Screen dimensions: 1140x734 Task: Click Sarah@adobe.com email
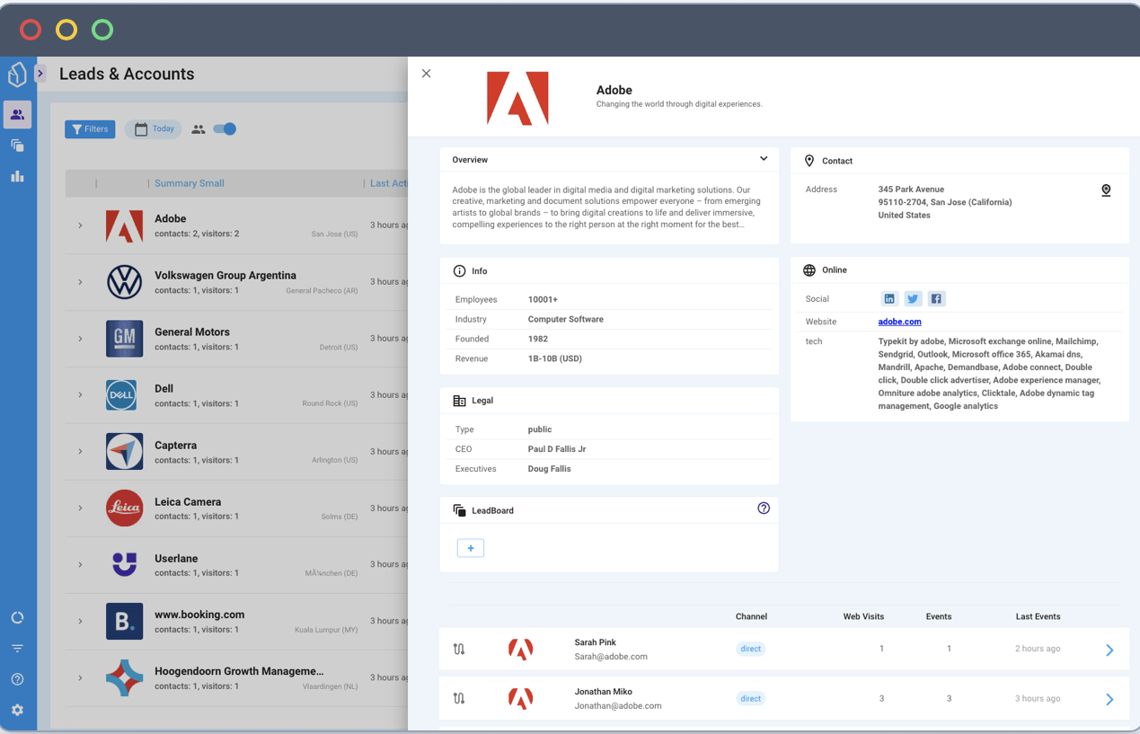coord(611,657)
